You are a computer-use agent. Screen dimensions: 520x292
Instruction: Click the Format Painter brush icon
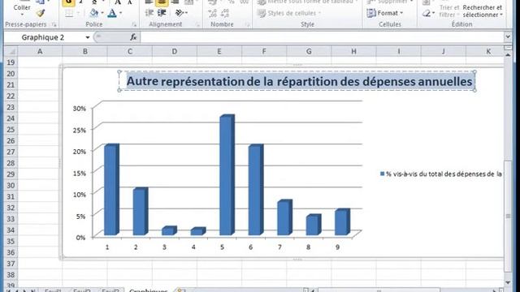[41, 13]
